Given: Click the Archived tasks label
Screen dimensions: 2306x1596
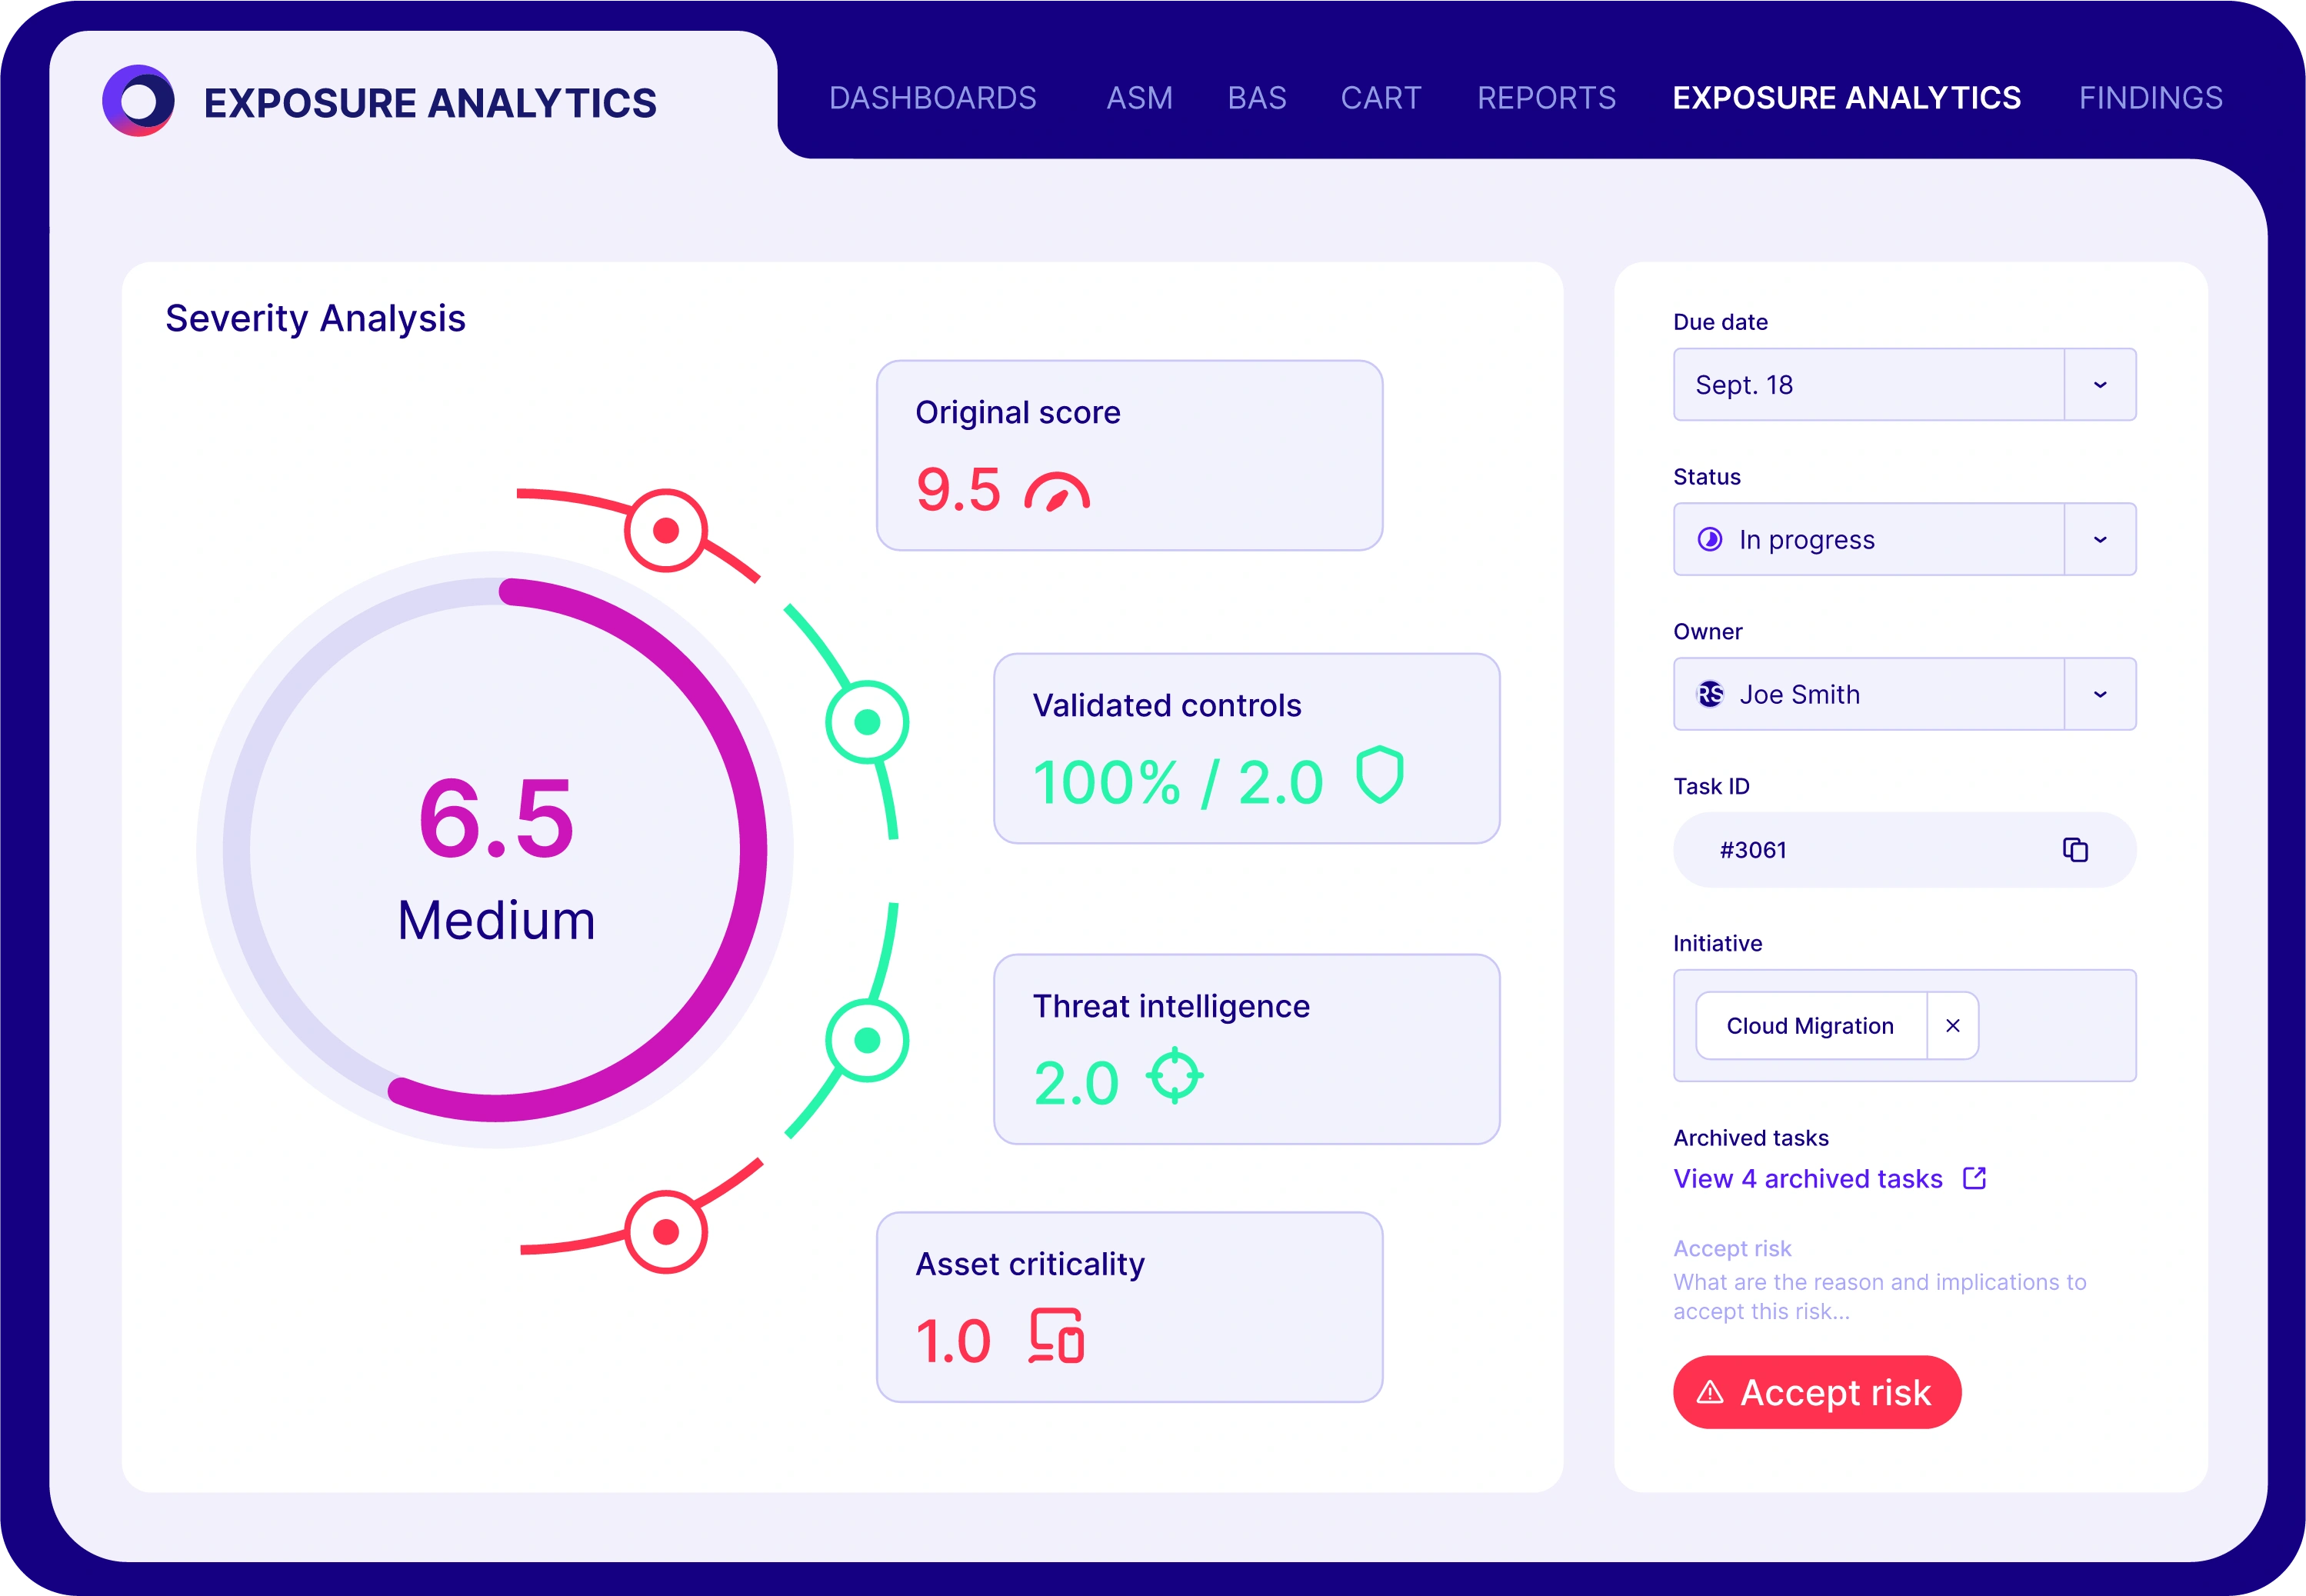Looking at the screenshot, I should click(1751, 1138).
